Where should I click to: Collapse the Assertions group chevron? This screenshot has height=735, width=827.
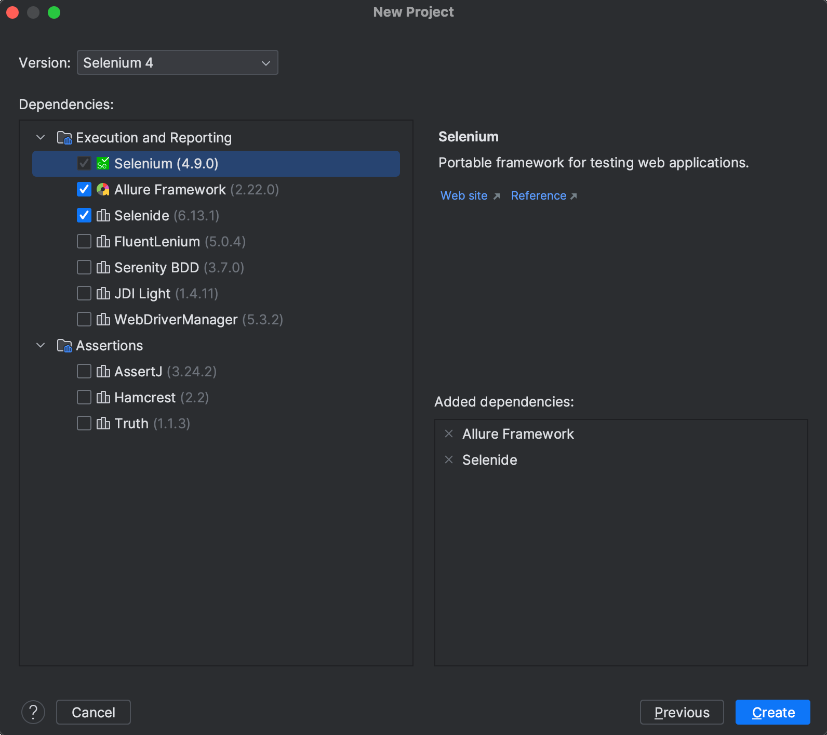(41, 346)
